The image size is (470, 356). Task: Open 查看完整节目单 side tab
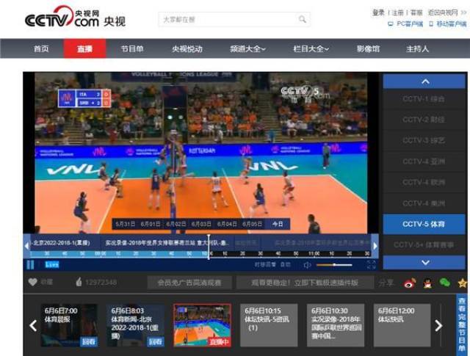[462, 324]
